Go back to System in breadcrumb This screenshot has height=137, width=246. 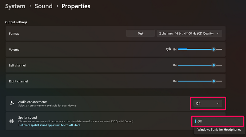click(x=15, y=6)
